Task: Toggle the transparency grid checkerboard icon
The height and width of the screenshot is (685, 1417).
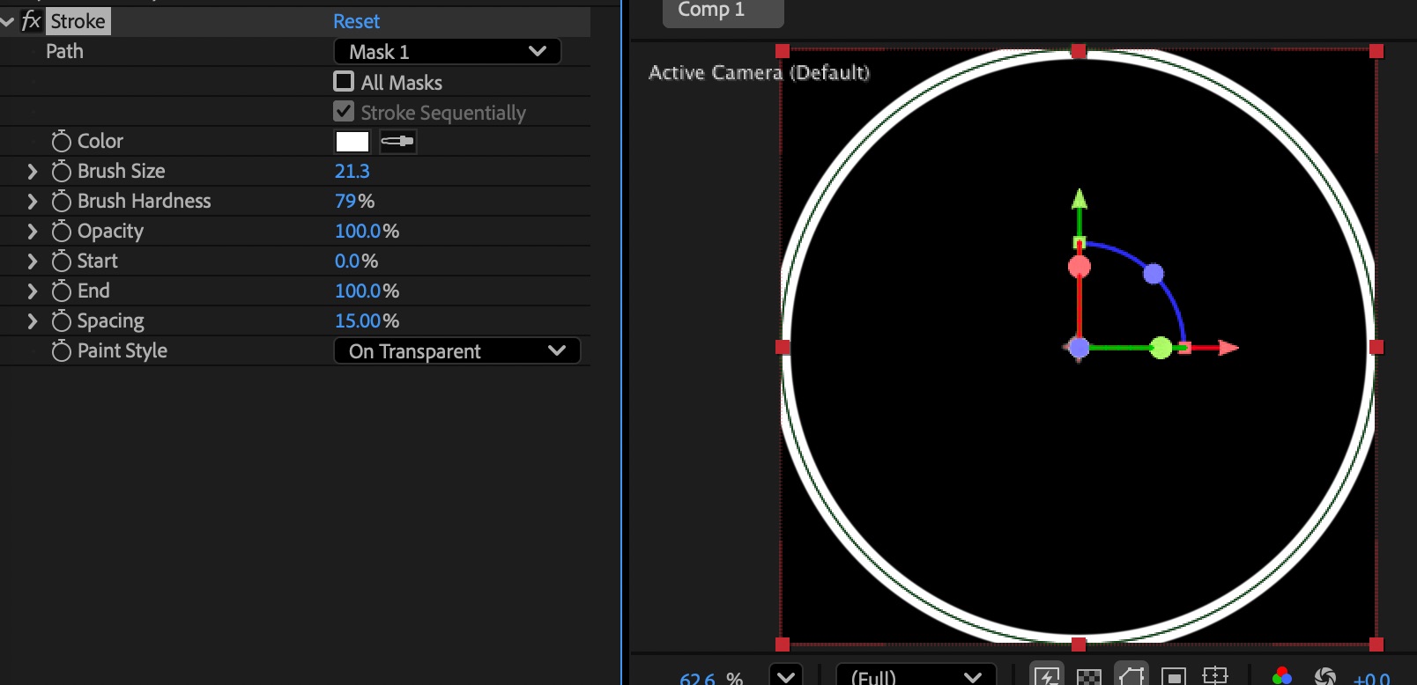Action: (1089, 676)
